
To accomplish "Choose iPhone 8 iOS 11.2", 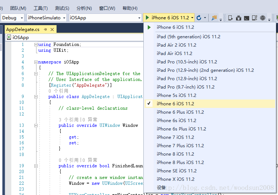I will point(210,154).
